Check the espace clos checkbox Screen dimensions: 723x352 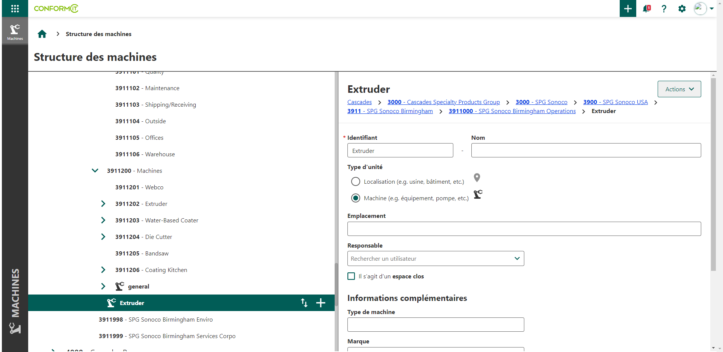pyautogui.click(x=351, y=276)
